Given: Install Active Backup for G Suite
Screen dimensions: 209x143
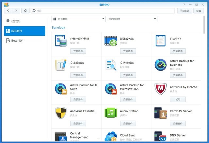Looking at the screenshot, I should 78,99.
